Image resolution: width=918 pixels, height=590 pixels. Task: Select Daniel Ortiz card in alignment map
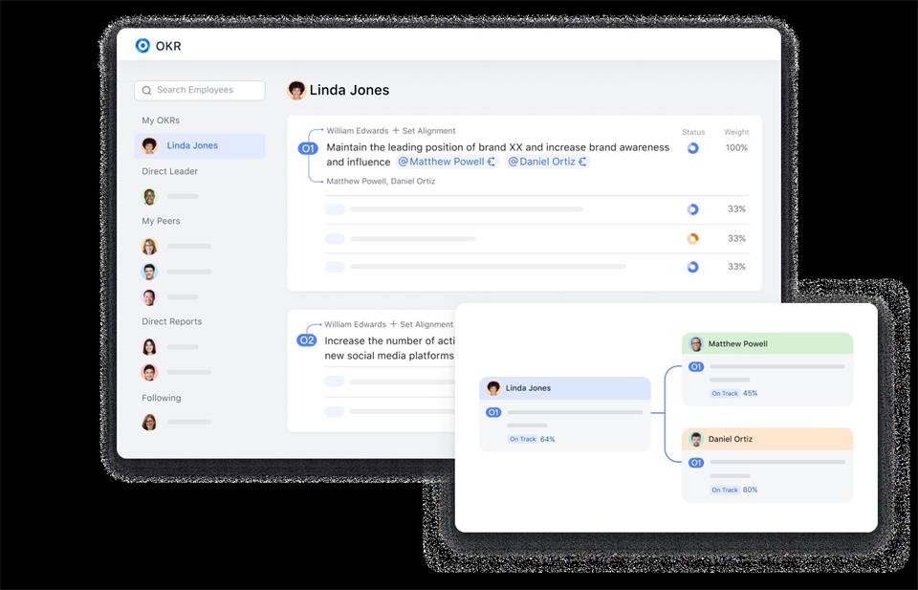coord(767,439)
